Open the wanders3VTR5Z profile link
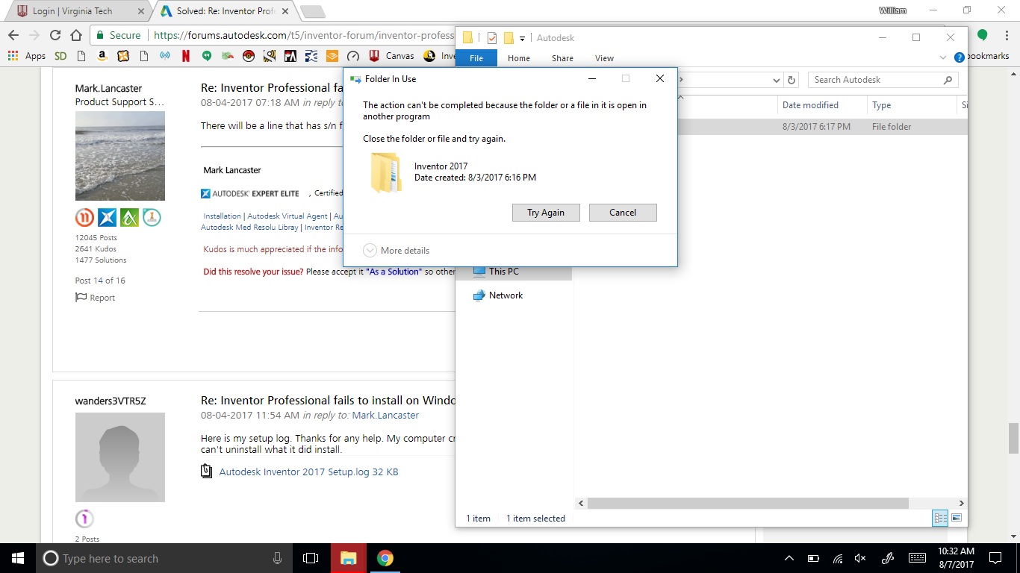The width and height of the screenshot is (1020, 573). [x=111, y=401]
